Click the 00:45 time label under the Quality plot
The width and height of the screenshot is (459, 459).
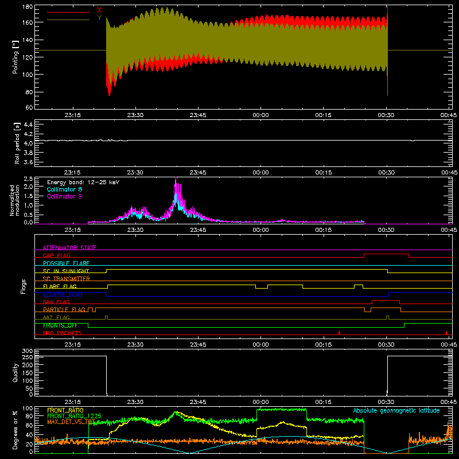click(x=449, y=402)
